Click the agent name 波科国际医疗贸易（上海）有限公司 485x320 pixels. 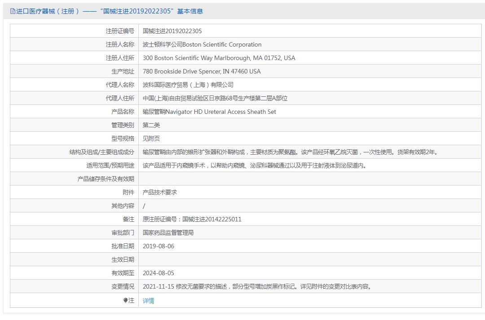pyautogui.click(x=188, y=85)
